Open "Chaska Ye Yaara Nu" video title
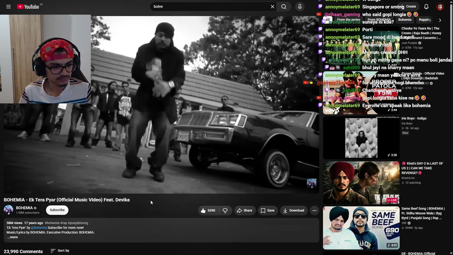This screenshot has width=453, height=255. 421,33
